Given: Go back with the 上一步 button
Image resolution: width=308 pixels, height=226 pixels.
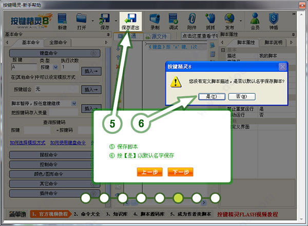Looking at the screenshot, I should point(150,172).
